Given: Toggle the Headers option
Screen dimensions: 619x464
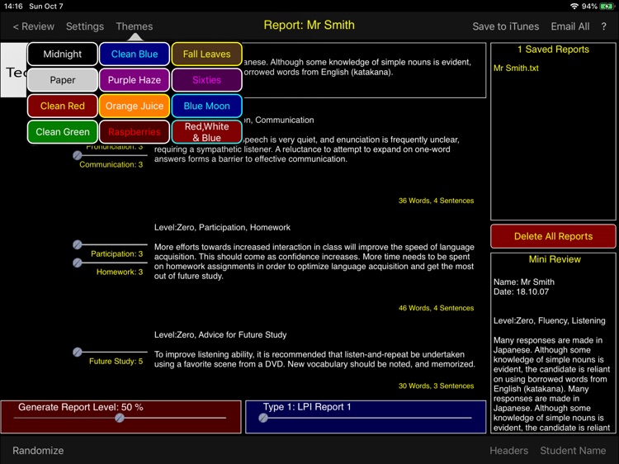Looking at the screenshot, I should [509, 451].
